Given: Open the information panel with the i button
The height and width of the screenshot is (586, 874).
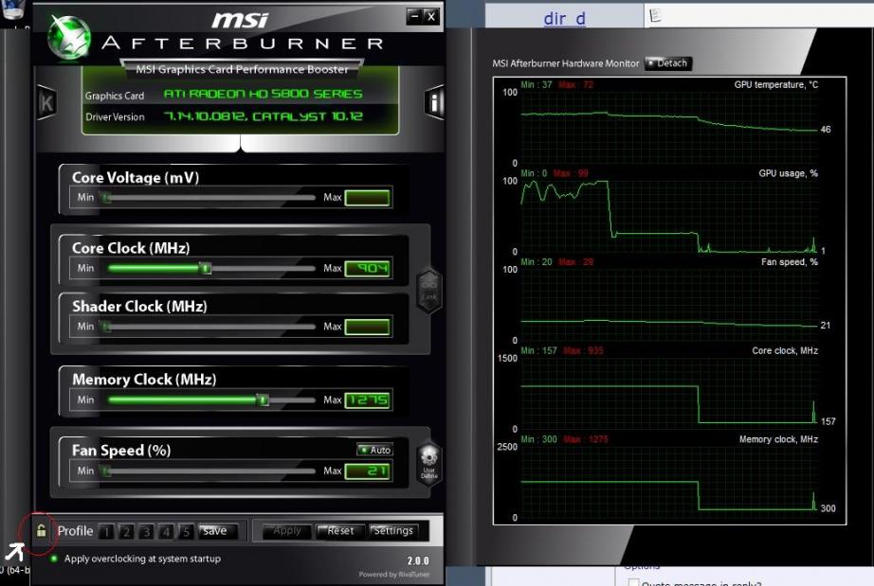Looking at the screenshot, I should (x=434, y=102).
